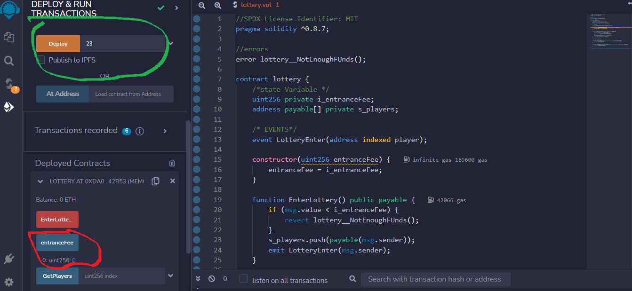Click the gas pump icon on EnterLottery line
Viewport: 632px width, 291px height.
click(431, 200)
